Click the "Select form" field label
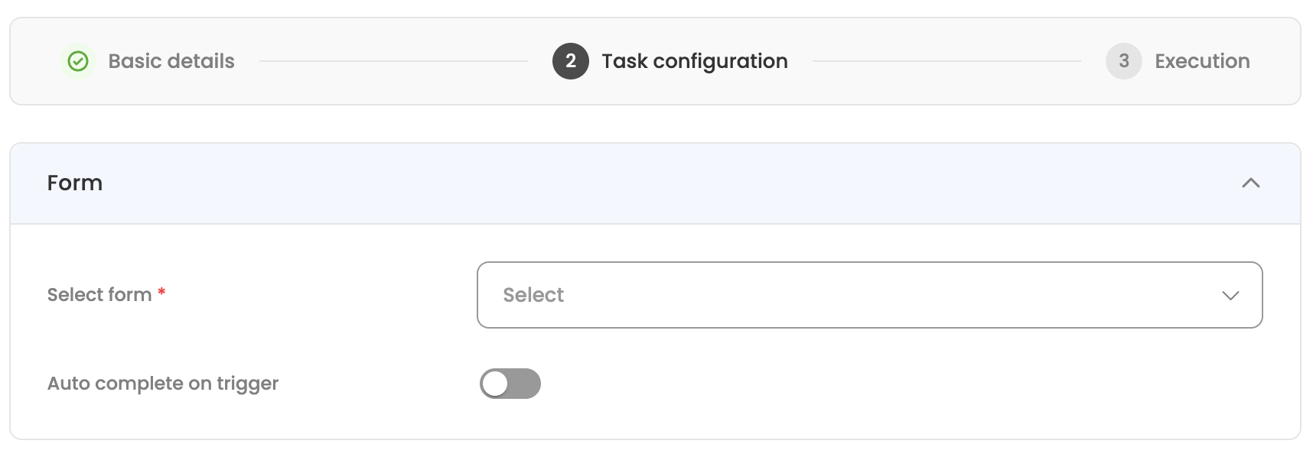The height and width of the screenshot is (460, 1313). point(99,295)
